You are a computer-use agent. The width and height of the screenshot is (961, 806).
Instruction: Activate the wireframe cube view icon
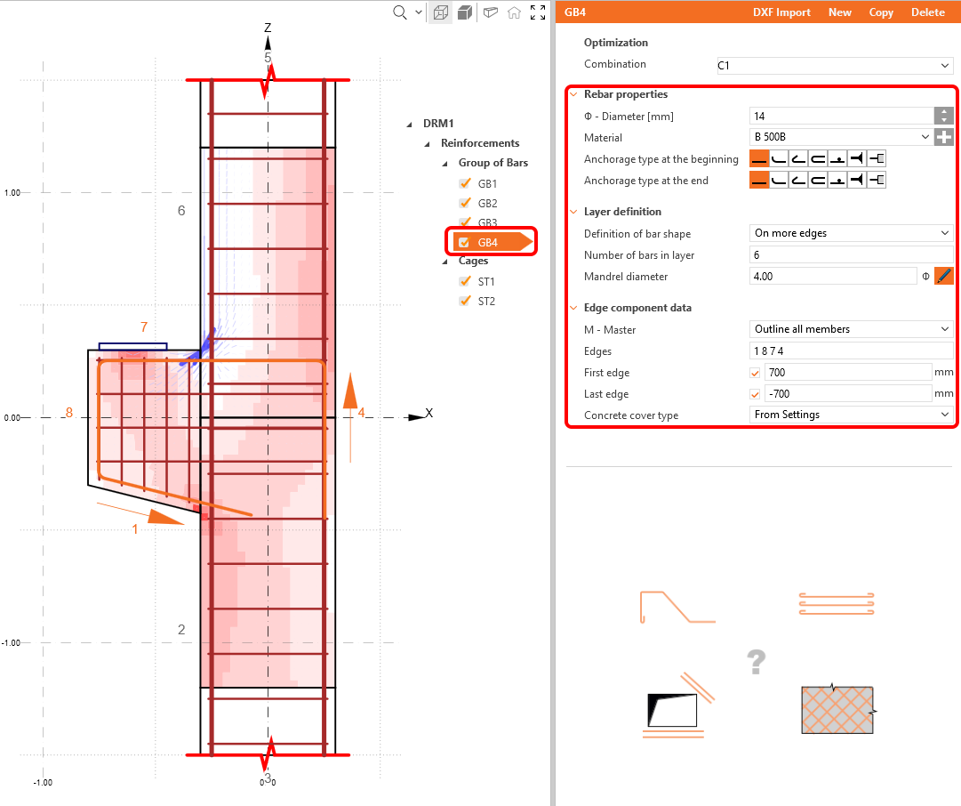pos(439,12)
